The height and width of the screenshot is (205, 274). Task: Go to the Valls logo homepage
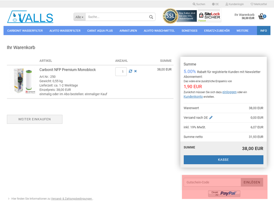(x=30, y=17)
